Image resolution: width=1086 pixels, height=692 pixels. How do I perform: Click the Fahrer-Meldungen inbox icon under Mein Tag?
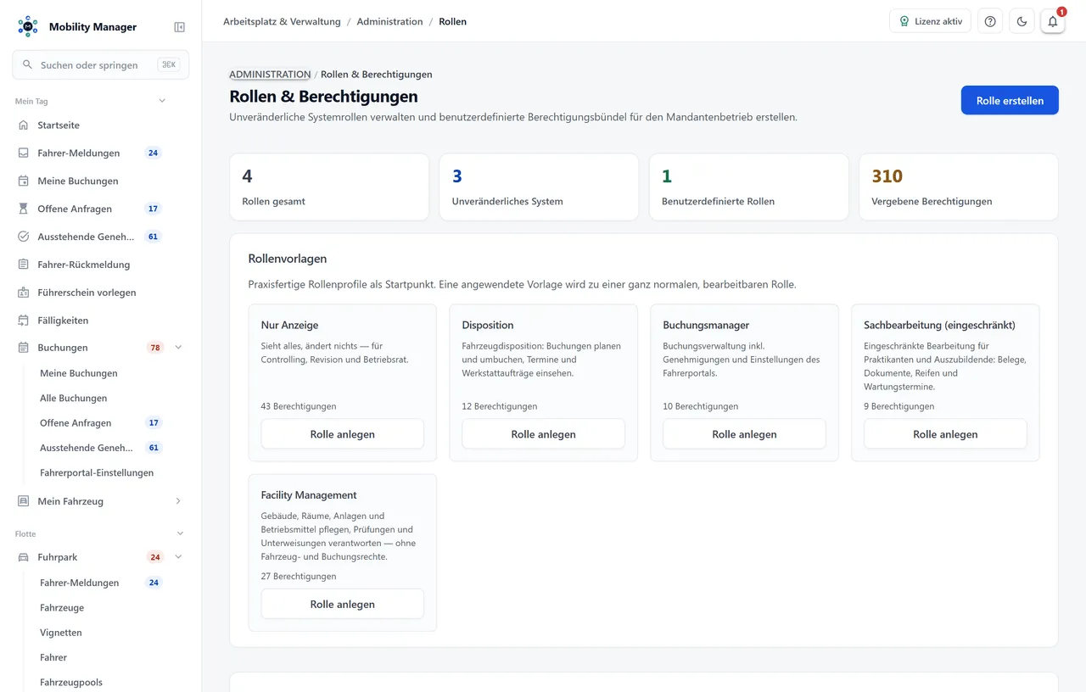click(24, 153)
